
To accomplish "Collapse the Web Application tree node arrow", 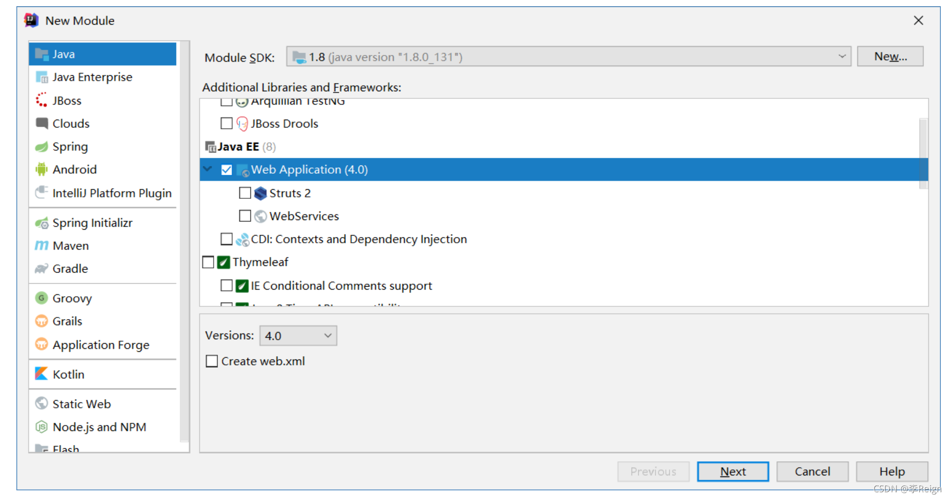I will (x=207, y=169).
